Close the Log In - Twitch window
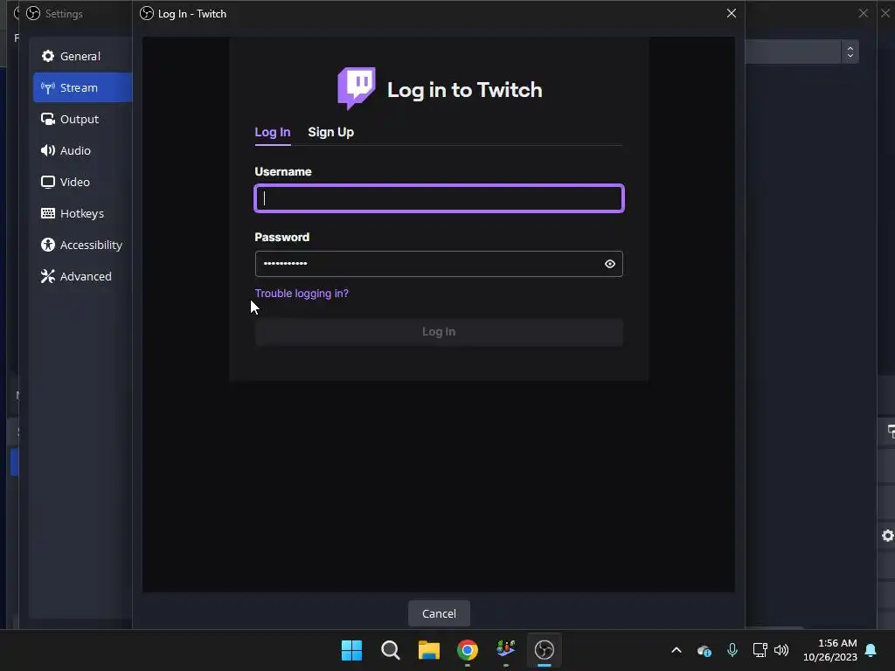 pyautogui.click(x=732, y=13)
